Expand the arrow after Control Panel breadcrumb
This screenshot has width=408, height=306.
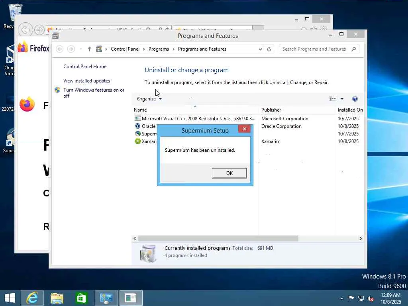144,49
